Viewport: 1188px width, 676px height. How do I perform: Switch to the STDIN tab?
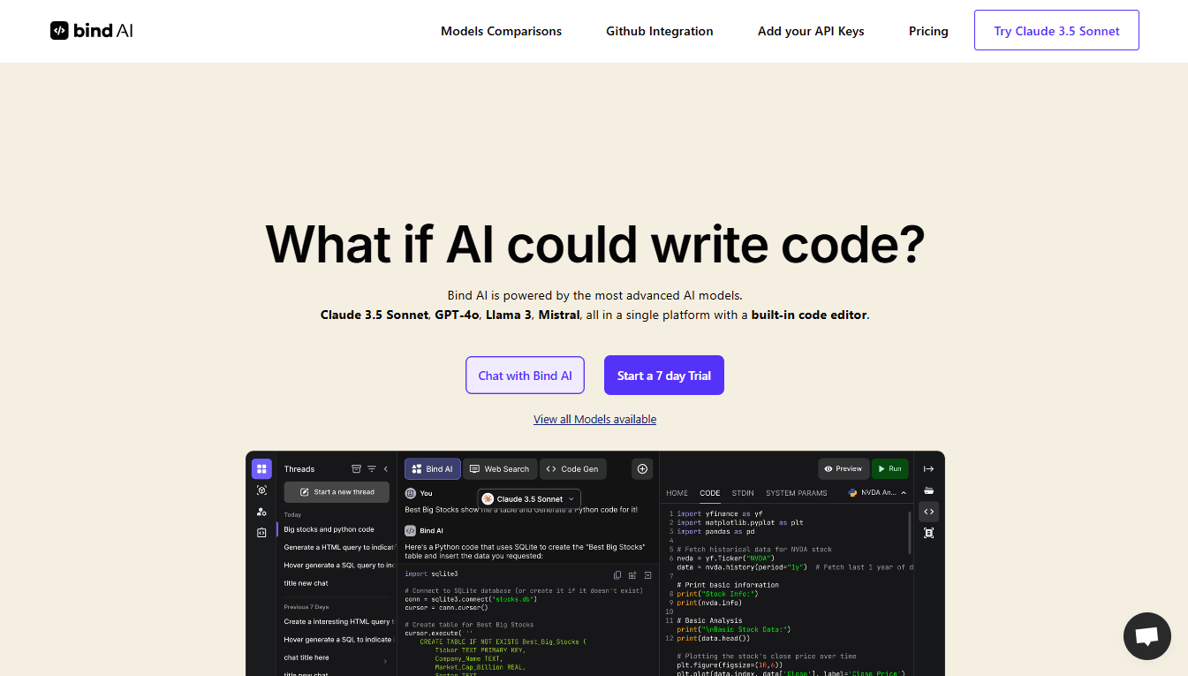tap(743, 493)
